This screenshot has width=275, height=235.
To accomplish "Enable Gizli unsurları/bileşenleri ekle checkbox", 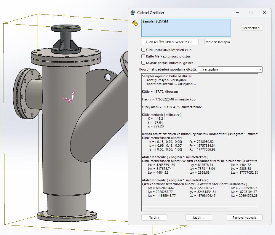I will [143, 50].
